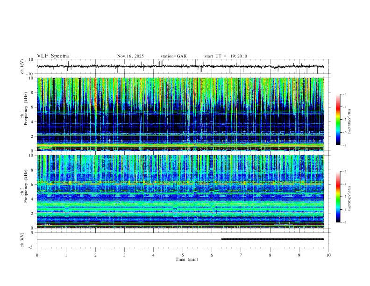
Task: Click the 'start UT = 19:20:0' label
Action: click(x=226, y=56)
